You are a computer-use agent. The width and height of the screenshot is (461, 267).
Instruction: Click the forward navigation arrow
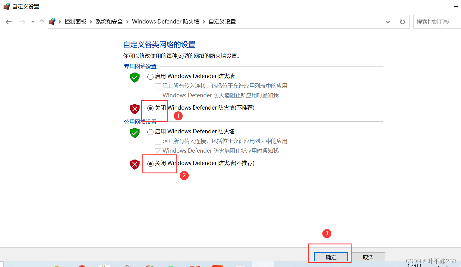(x=22, y=22)
